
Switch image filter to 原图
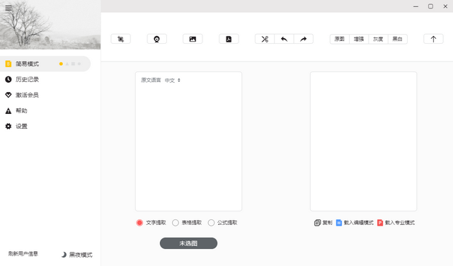coord(340,39)
